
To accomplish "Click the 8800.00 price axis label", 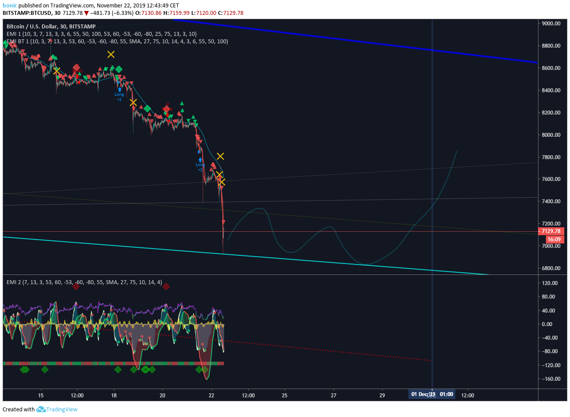I will [x=551, y=46].
